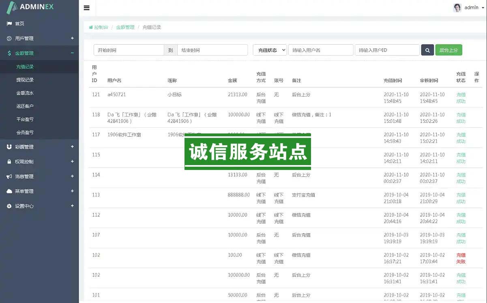Viewport: 487px width, 303px height.
Task: Click the 控制台 breadcrumb link
Action: point(101,27)
